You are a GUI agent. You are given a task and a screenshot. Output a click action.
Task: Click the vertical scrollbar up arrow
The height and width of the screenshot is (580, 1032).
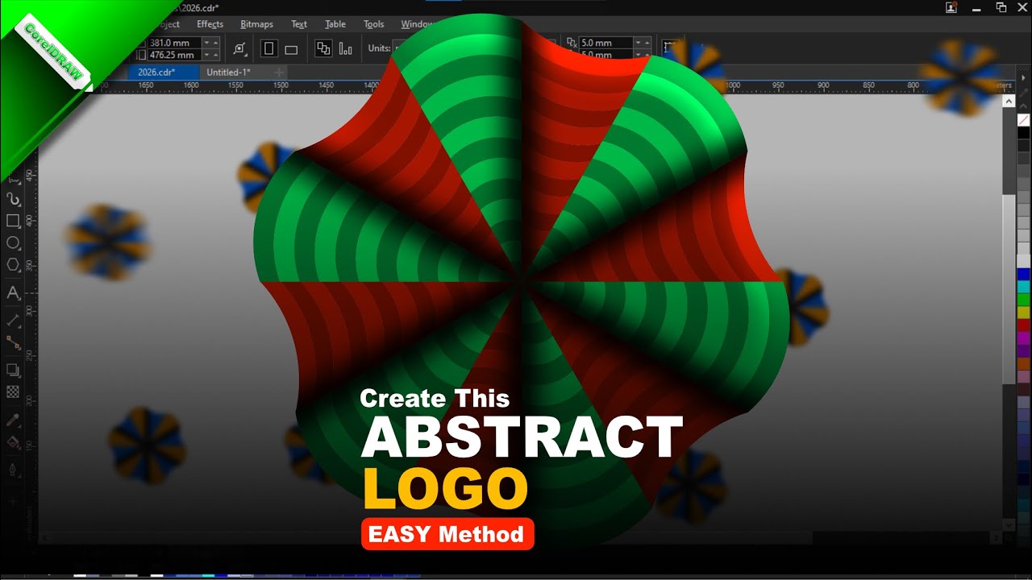[1008, 101]
